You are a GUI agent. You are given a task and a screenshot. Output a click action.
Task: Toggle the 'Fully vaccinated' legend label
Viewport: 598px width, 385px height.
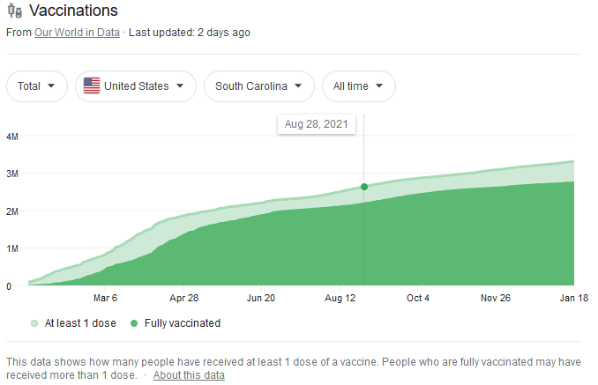coord(183,323)
